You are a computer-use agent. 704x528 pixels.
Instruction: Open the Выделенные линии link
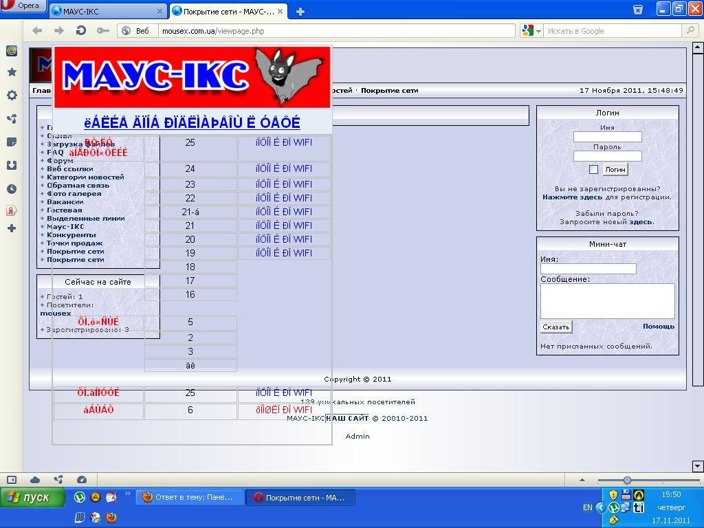[x=86, y=218]
